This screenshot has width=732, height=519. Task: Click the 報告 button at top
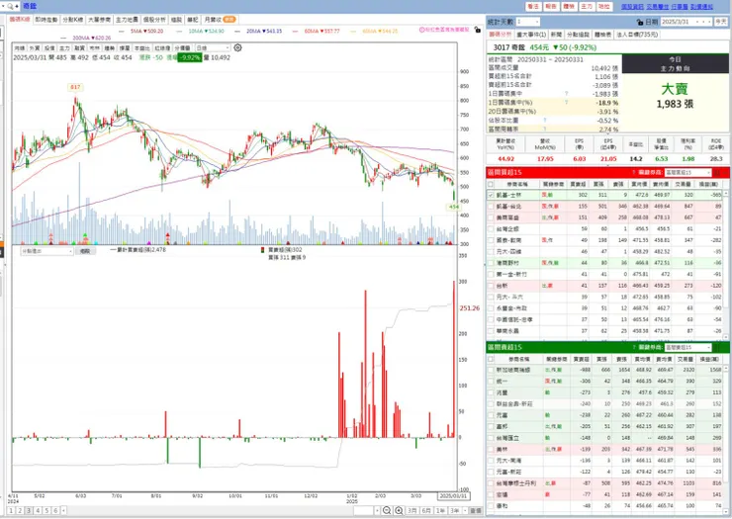(x=551, y=6)
